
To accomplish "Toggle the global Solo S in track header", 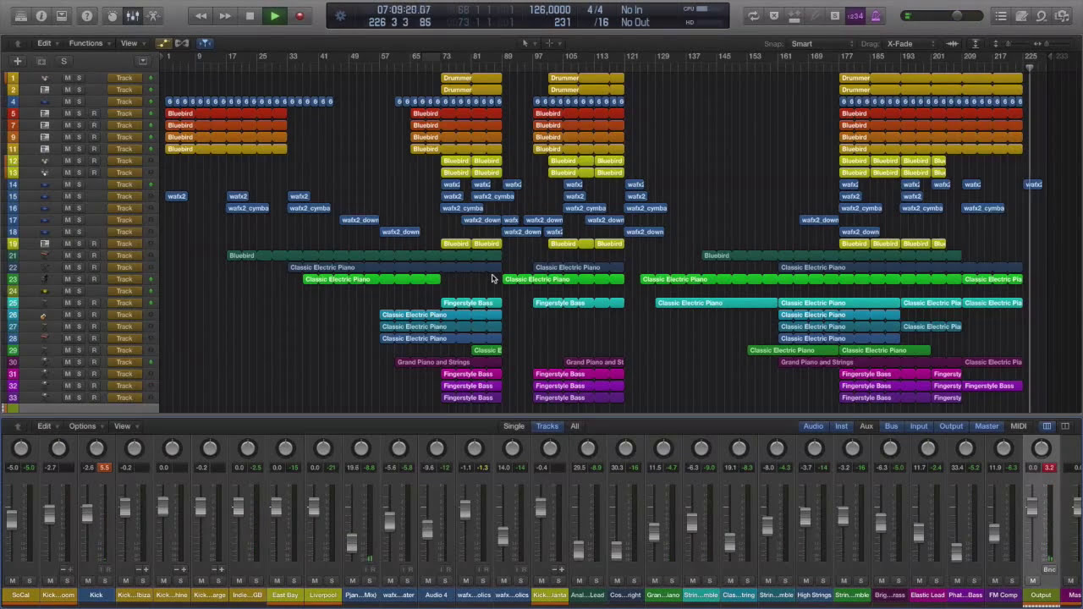I will click(x=63, y=61).
